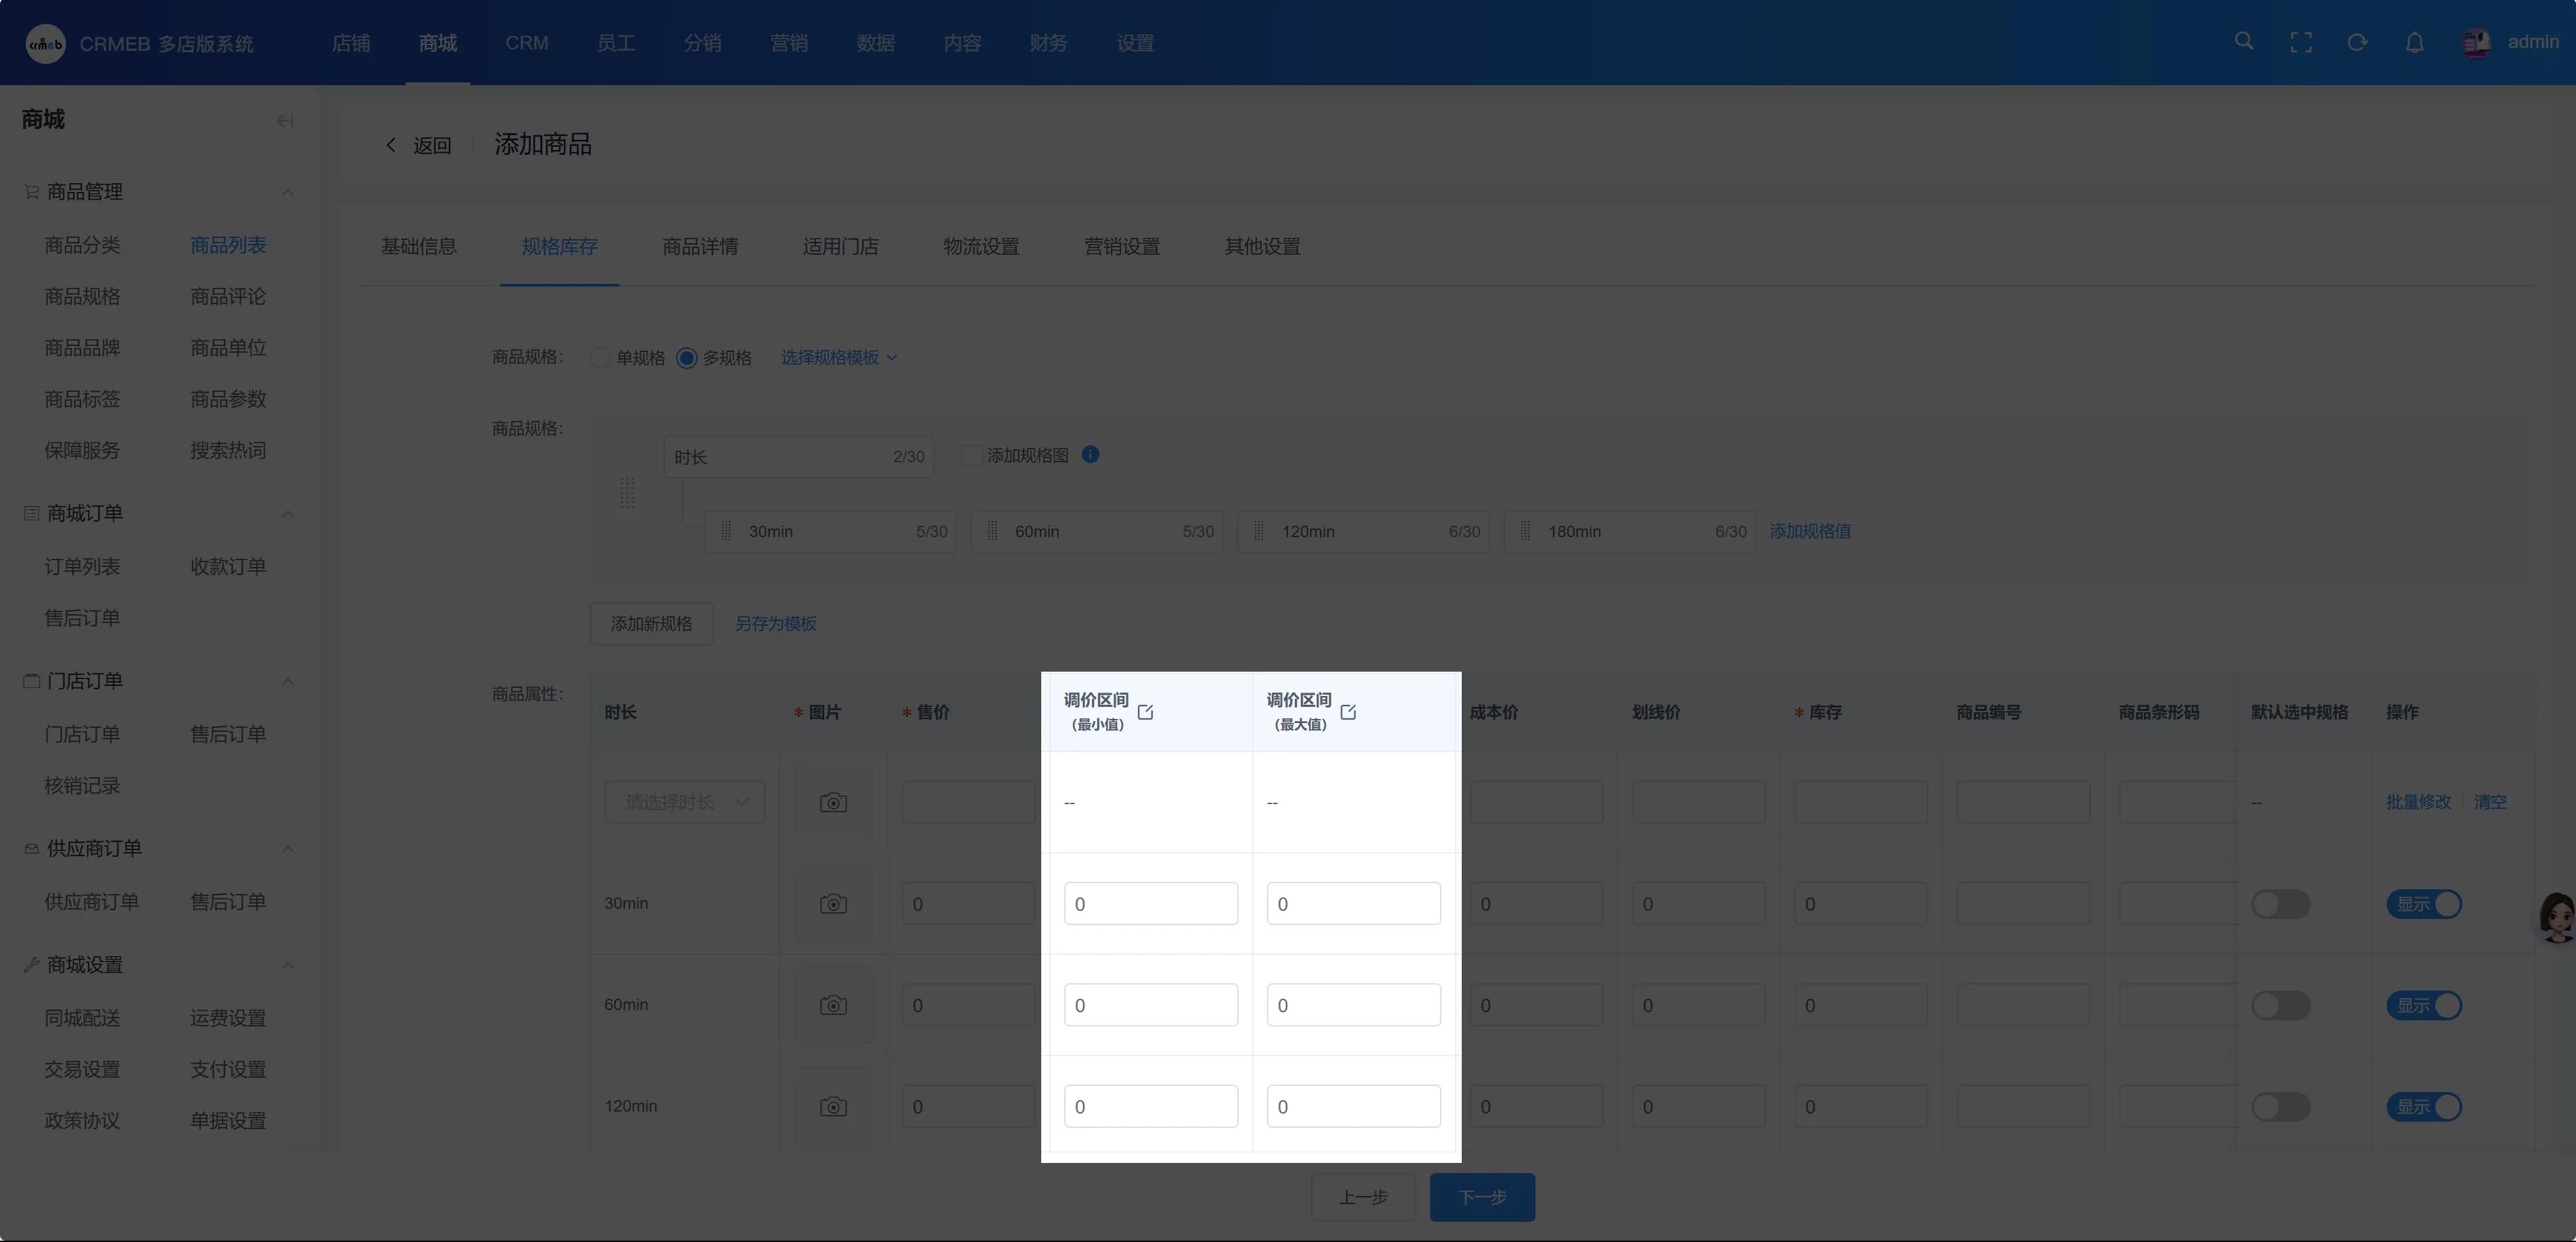Click the 批量修改 link
Viewport: 2576px width, 1242px height.
pos(2418,802)
